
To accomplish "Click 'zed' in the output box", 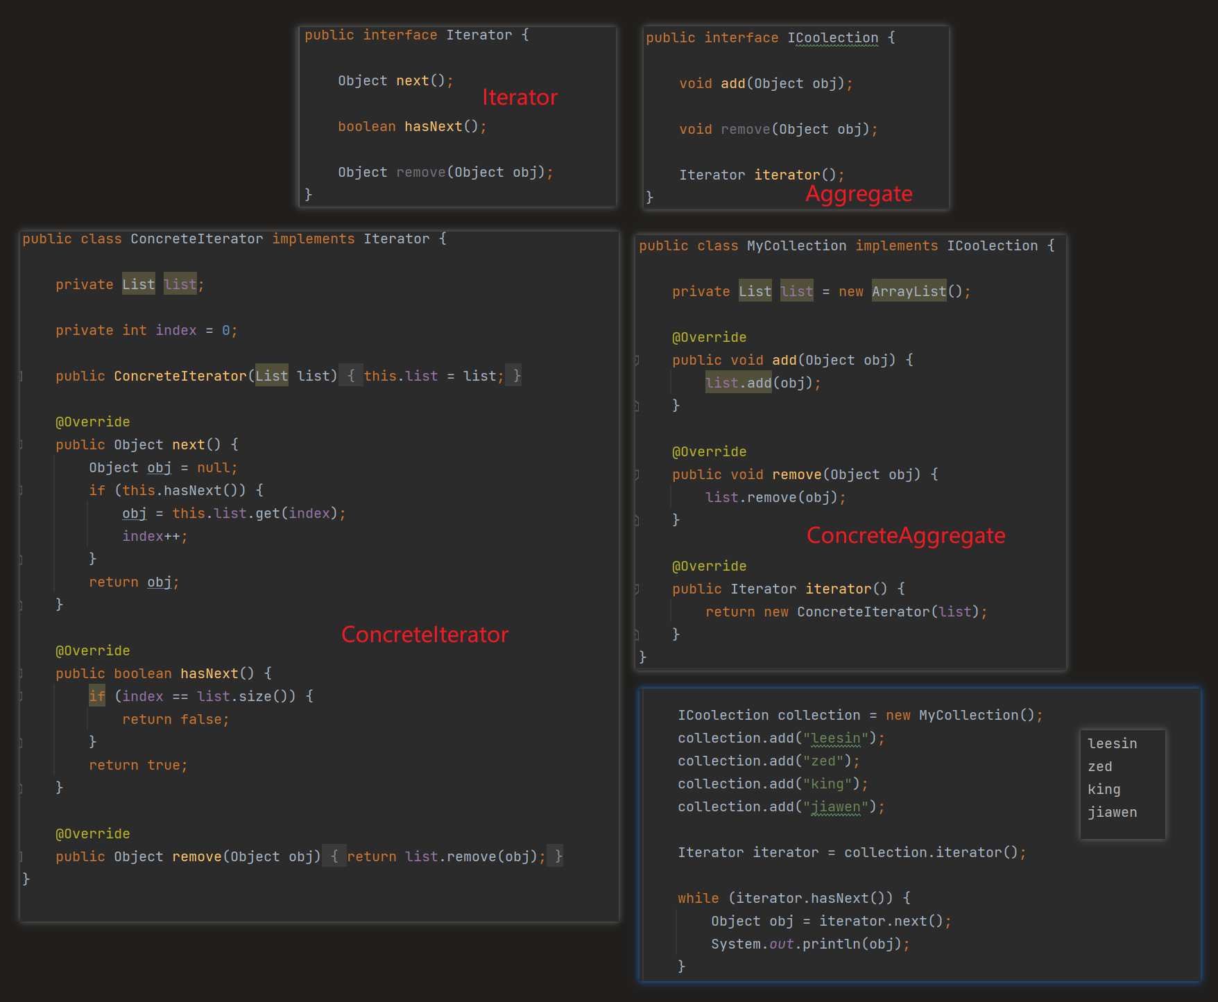I will pyautogui.click(x=1100, y=767).
